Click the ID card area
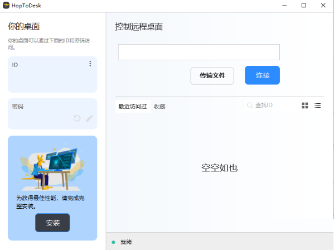 click(52, 75)
